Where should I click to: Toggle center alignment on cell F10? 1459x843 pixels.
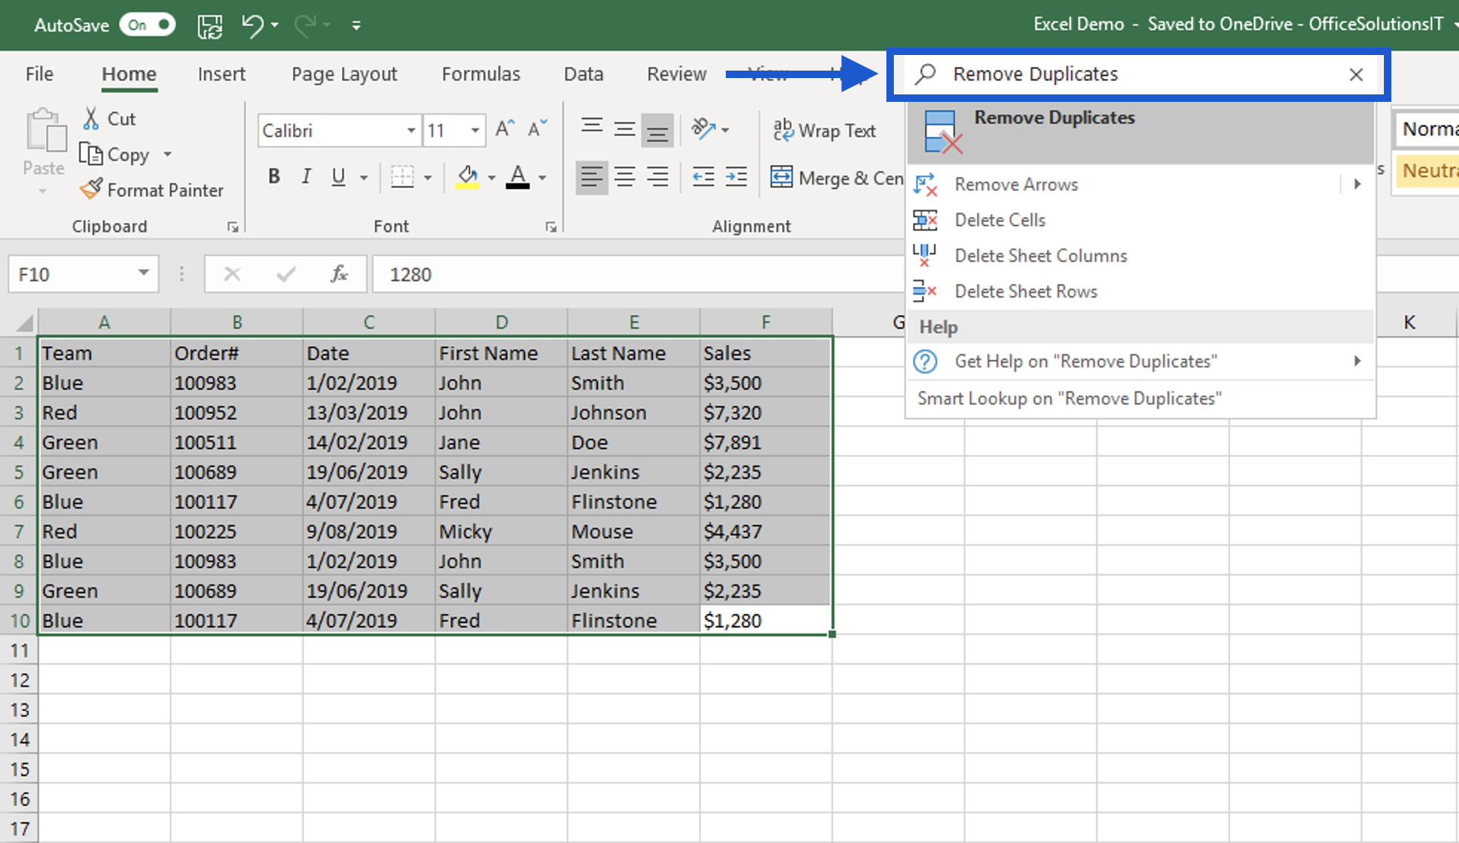(625, 177)
